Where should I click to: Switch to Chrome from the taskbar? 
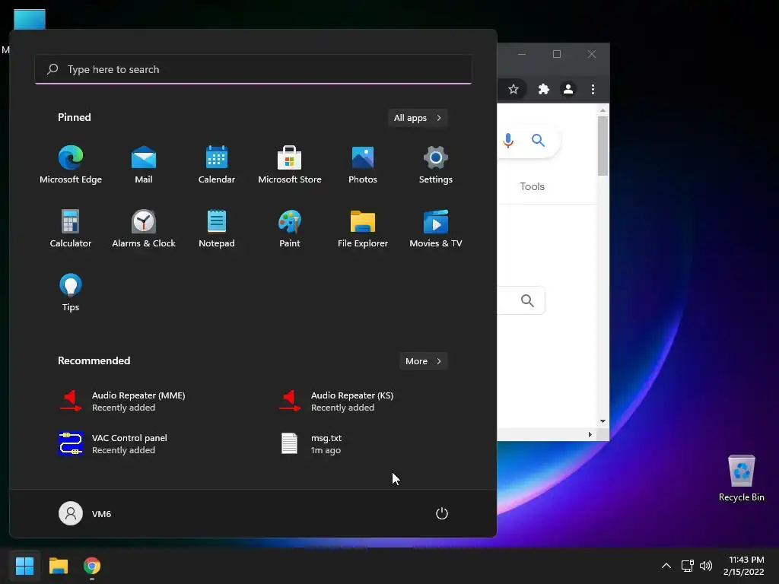point(92,566)
